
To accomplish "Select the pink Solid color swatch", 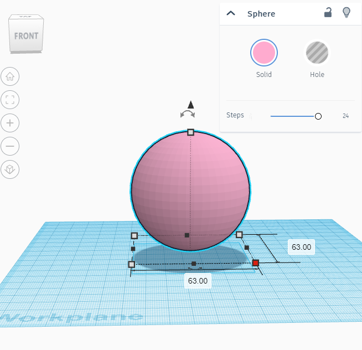I will click(x=264, y=53).
